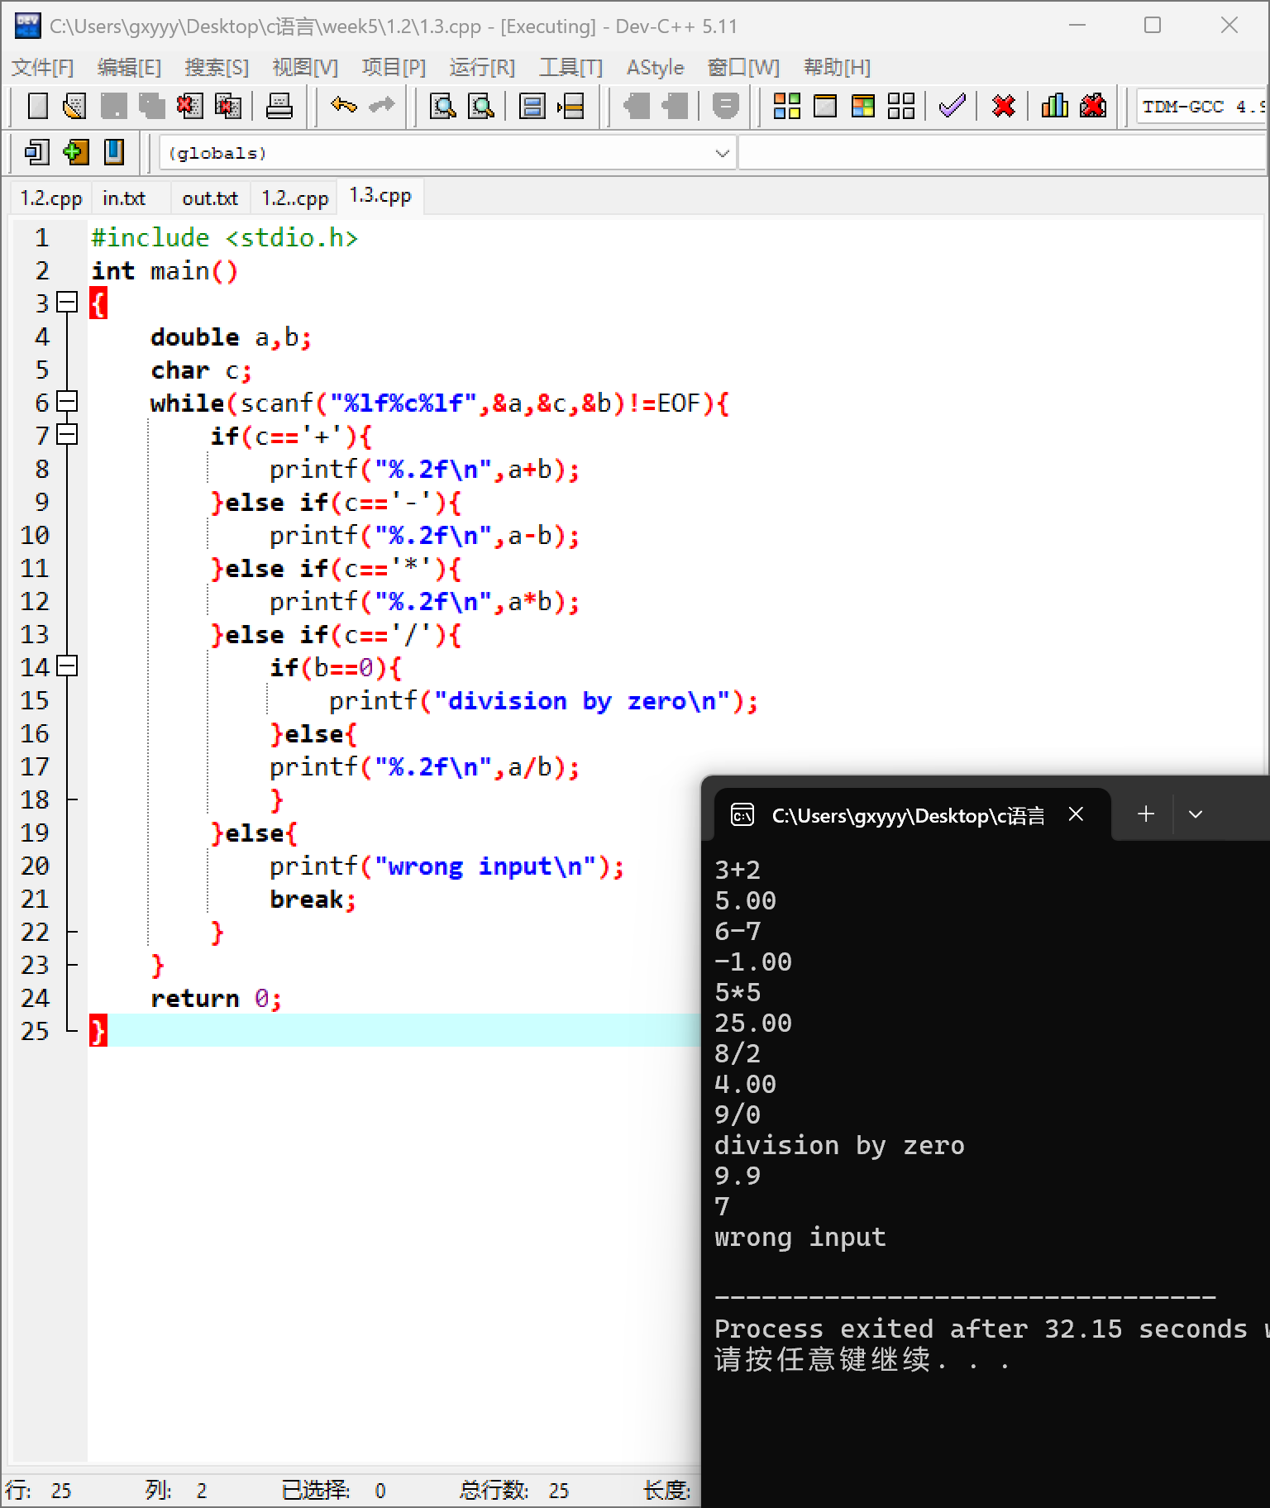This screenshot has width=1270, height=1508.
Task: Open the 编辑[E] menu
Action: (129, 67)
